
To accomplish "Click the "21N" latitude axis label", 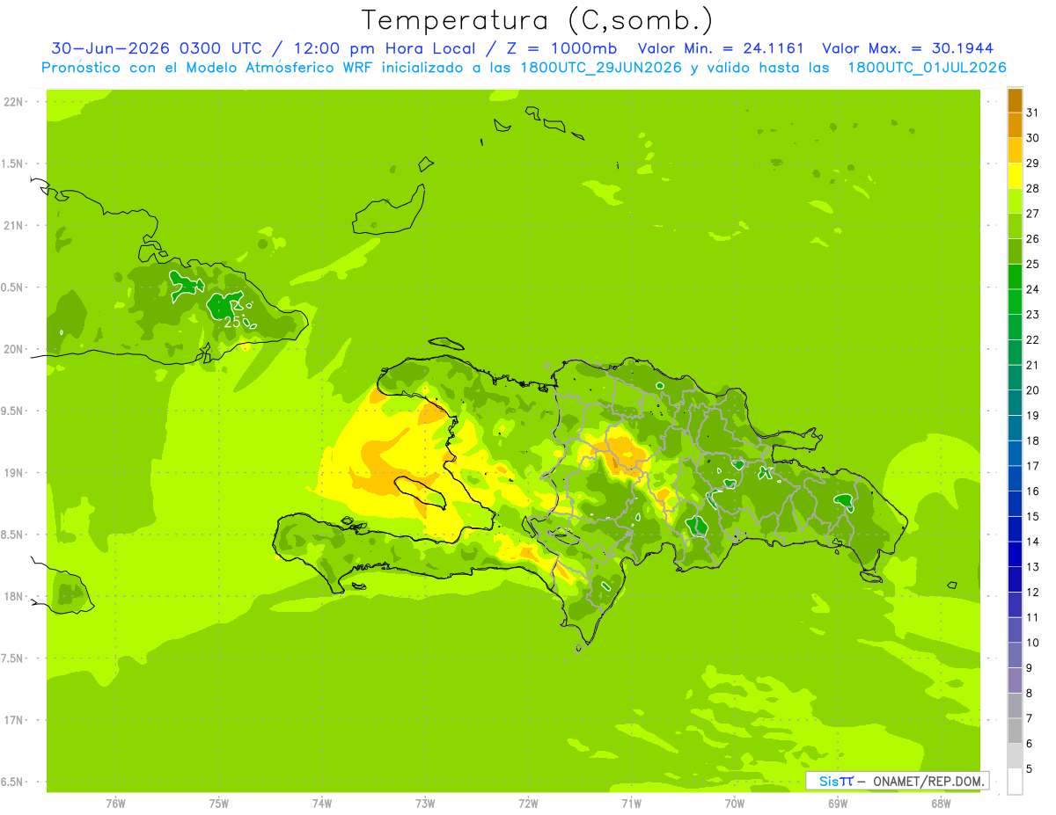I will point(15,225).
